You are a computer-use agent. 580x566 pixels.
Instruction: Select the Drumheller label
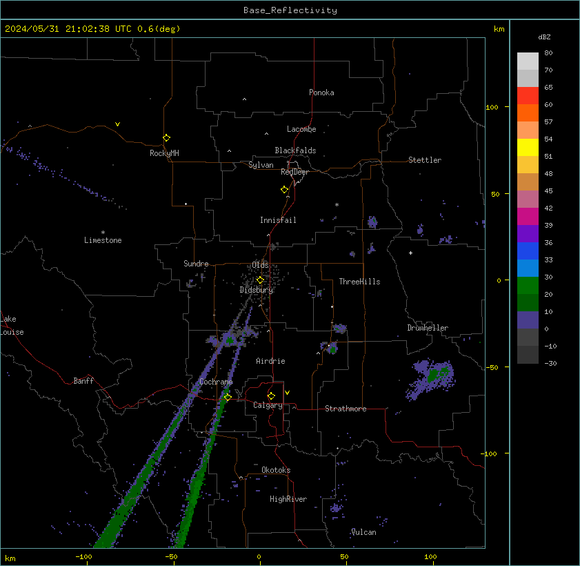tap(428, 328)
